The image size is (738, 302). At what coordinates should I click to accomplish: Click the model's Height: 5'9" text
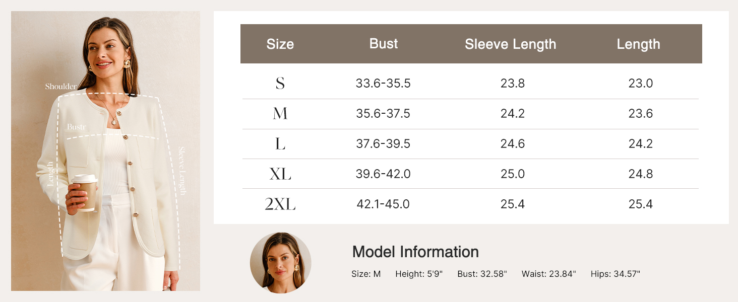[419, 274]
